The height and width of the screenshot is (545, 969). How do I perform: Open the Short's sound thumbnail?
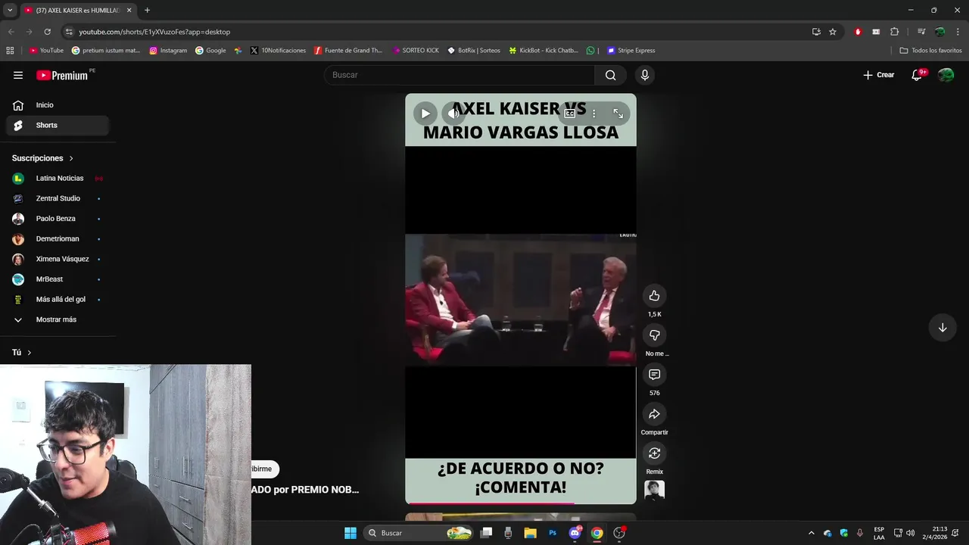[x=654, y=490]
